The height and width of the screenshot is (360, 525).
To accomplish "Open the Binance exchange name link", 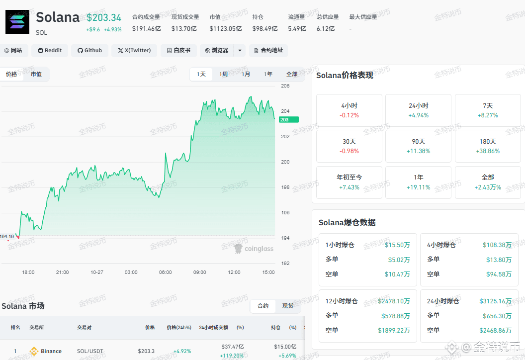I will point(51,351).
